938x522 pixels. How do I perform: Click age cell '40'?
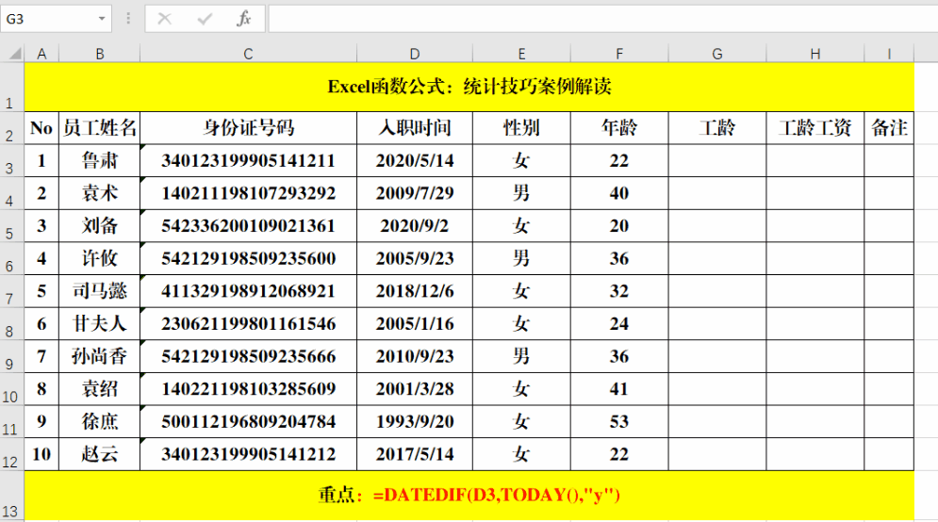coord(619,193)
